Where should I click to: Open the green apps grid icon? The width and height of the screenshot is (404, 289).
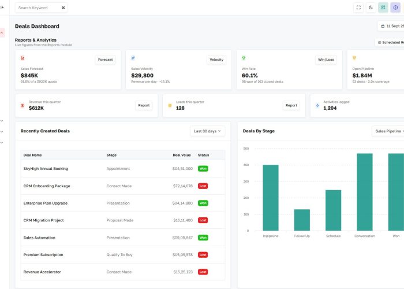pyautogui.click(x=383, y=8)
